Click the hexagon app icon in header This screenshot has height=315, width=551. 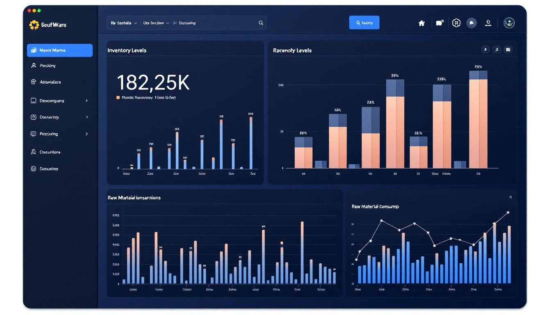tap(456, 23)
